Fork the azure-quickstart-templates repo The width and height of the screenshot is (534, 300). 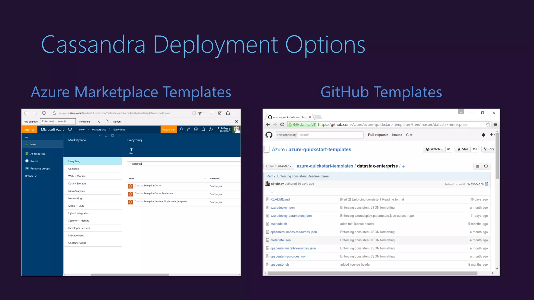pyautogui.click(x=489, y=149)
